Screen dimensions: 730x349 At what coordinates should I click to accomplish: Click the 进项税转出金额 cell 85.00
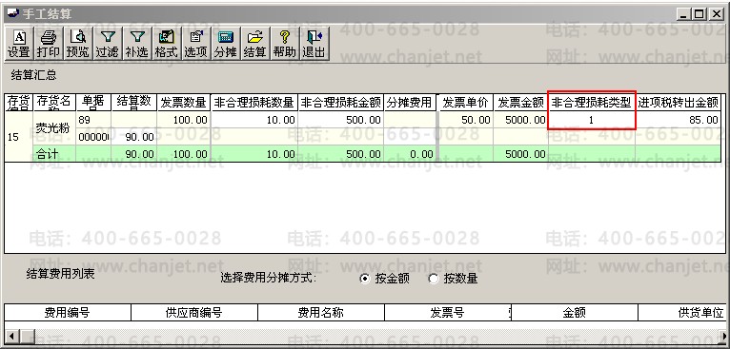point(679,120)
